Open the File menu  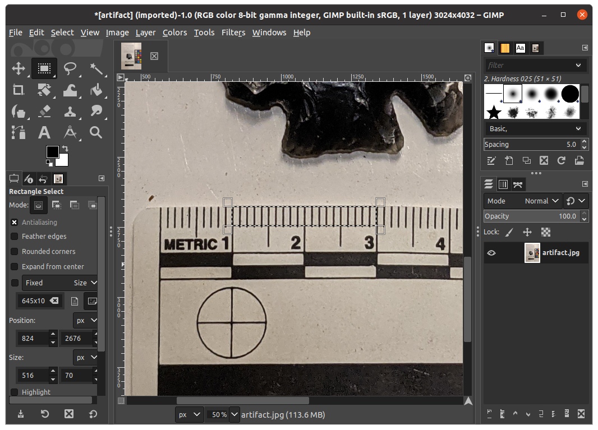(x=16, y=33)
